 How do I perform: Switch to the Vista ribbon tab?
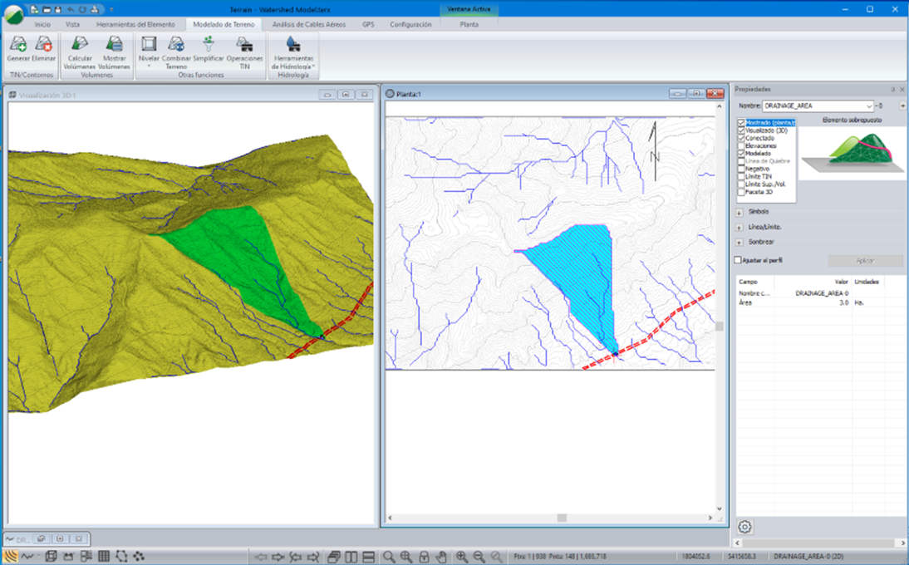pos(73,25)
